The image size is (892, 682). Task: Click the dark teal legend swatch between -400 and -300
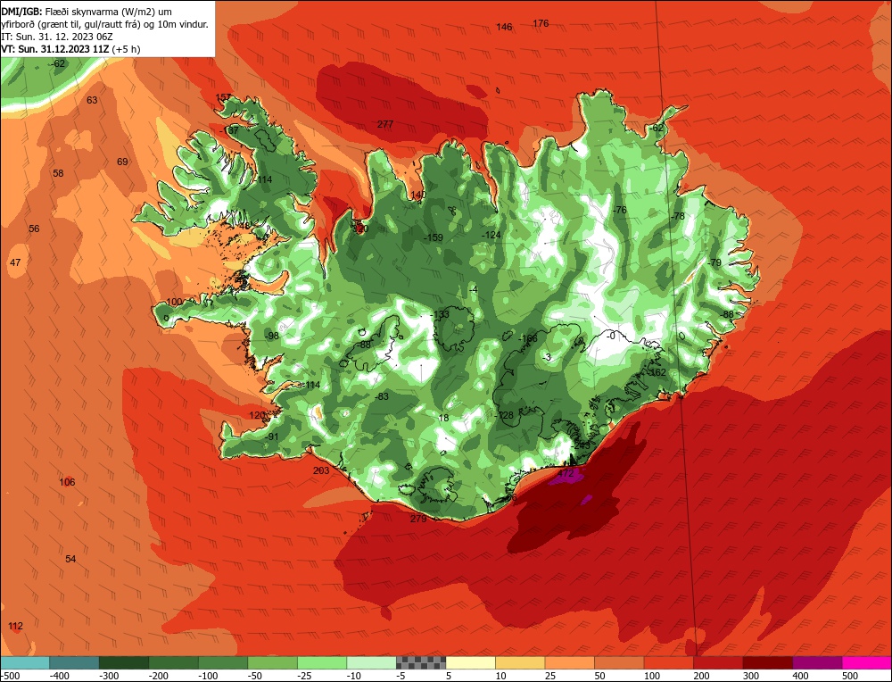pos(75,662)
